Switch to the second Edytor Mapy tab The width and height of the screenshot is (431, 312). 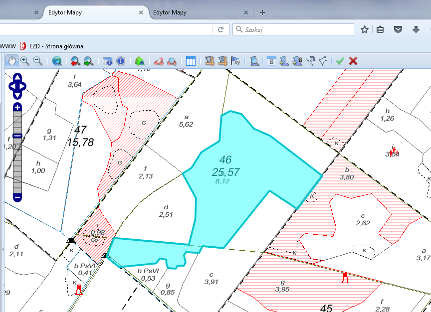(x=170, y=12)
